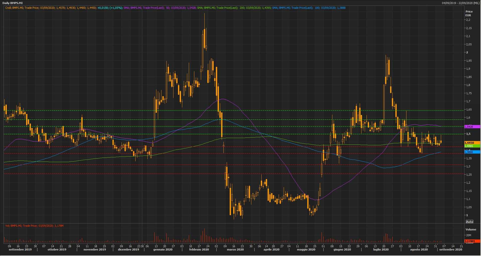Viewport: 481px width, 256px height.
Task: Click the Auto scale button on price axis
Action: [469, 222]
